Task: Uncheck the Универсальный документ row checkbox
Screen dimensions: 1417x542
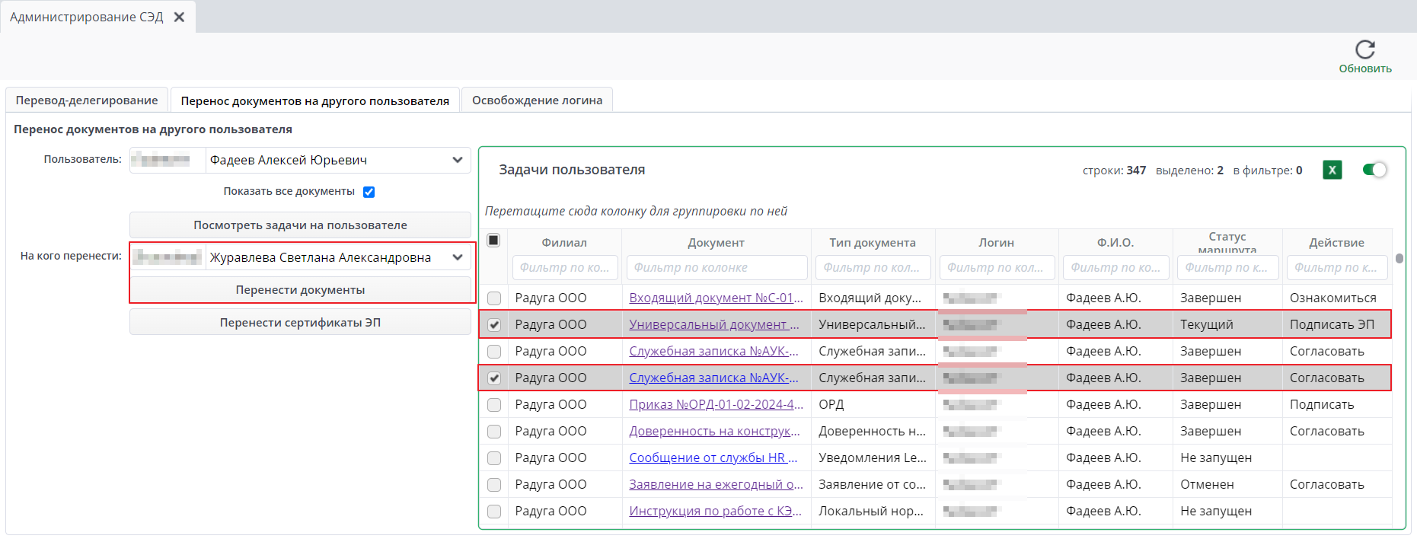Action: coord(494,325)
